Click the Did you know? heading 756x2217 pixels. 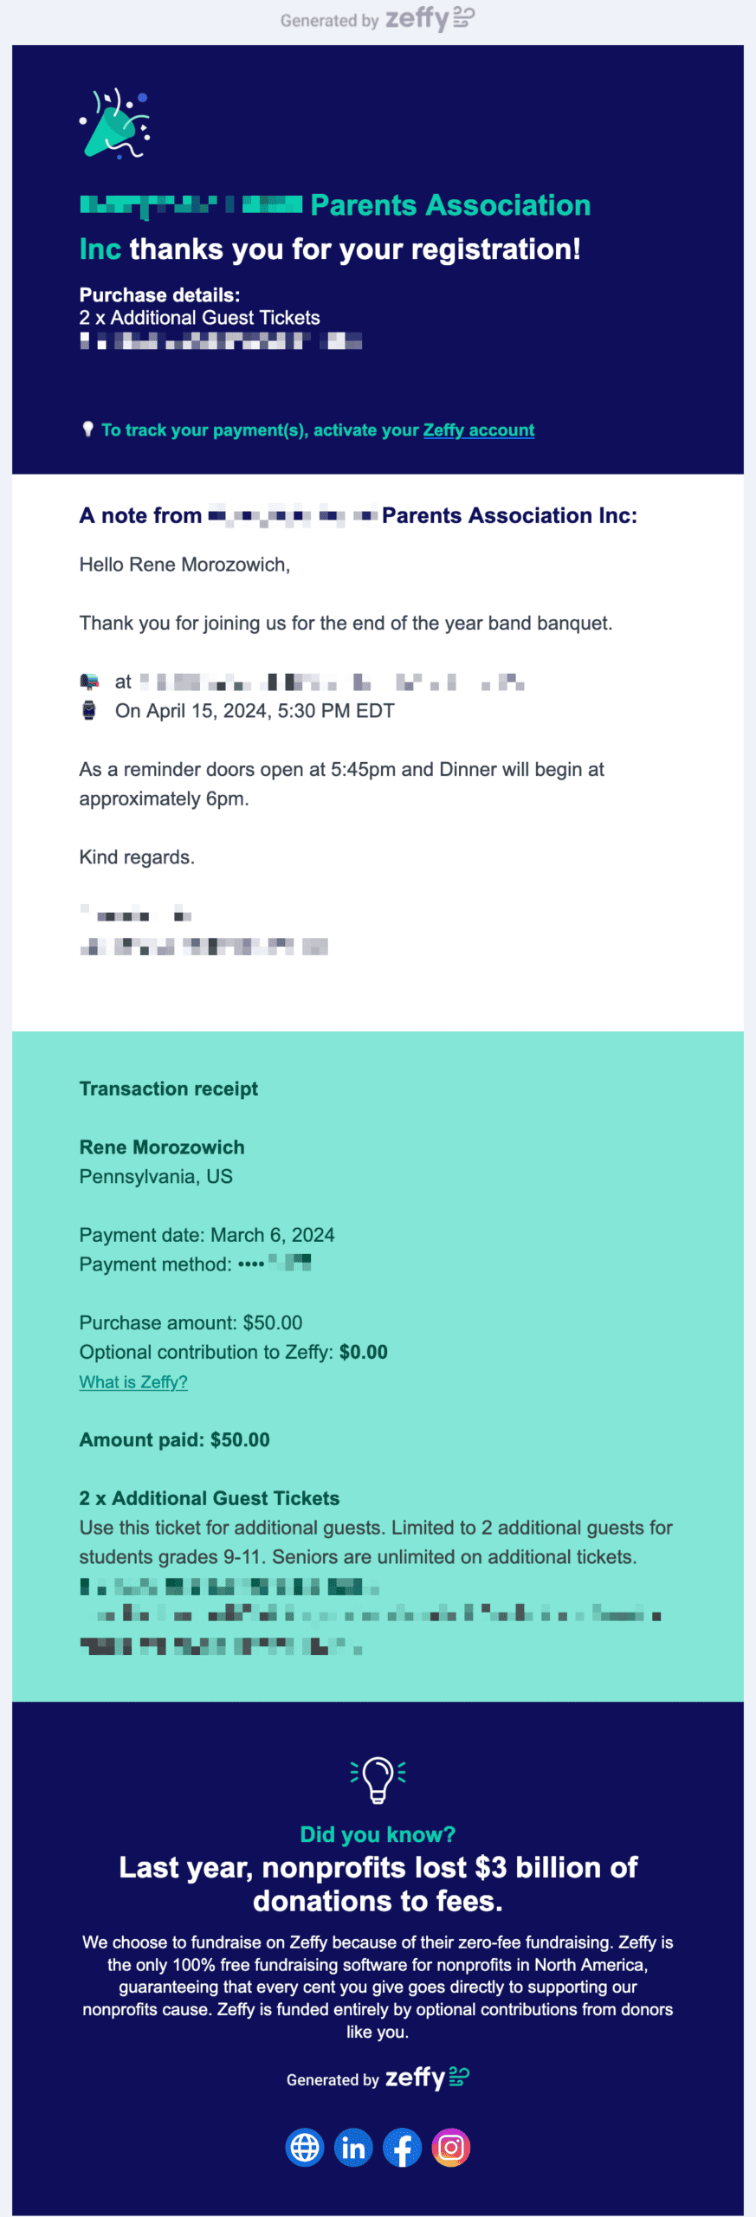[378, 1834]
